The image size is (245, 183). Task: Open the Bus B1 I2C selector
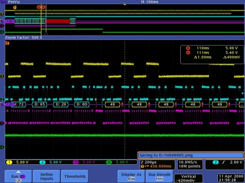(18, 177)
